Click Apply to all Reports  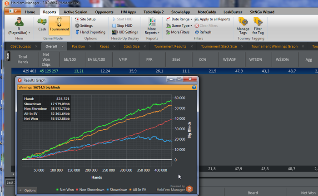click(212, 19)
